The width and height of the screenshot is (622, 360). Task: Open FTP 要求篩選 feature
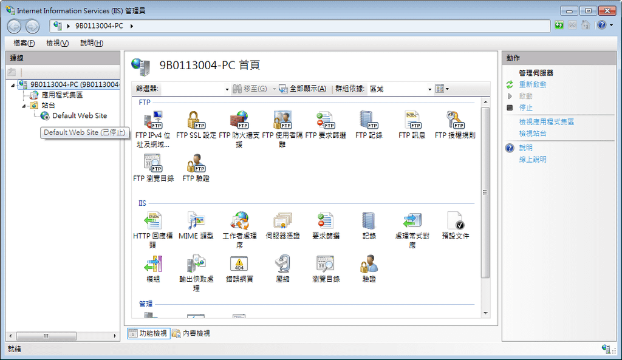point(326,125)
